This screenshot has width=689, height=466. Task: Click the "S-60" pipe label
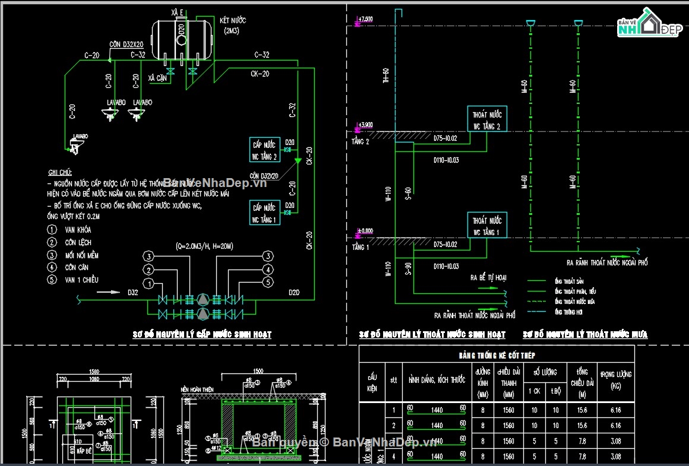408,194
